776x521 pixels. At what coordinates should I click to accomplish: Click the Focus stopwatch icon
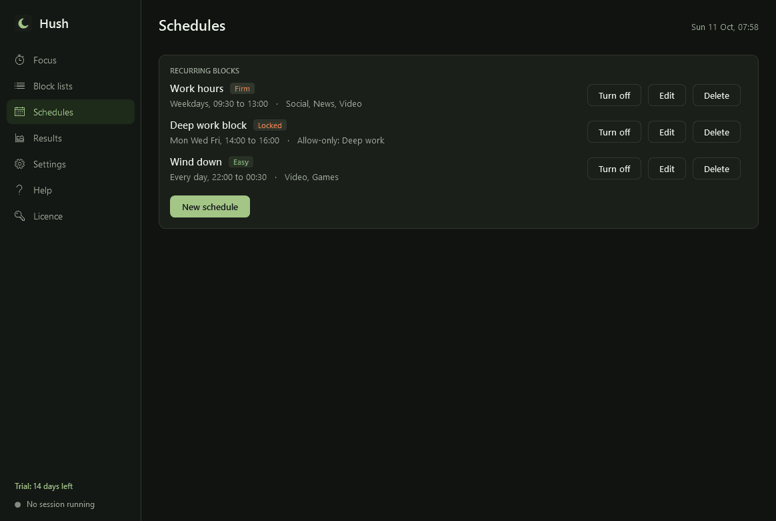click(20, 60)
